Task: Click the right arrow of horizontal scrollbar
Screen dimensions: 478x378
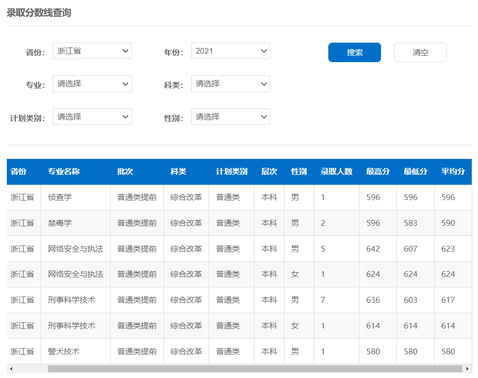Action: point(467,369)
